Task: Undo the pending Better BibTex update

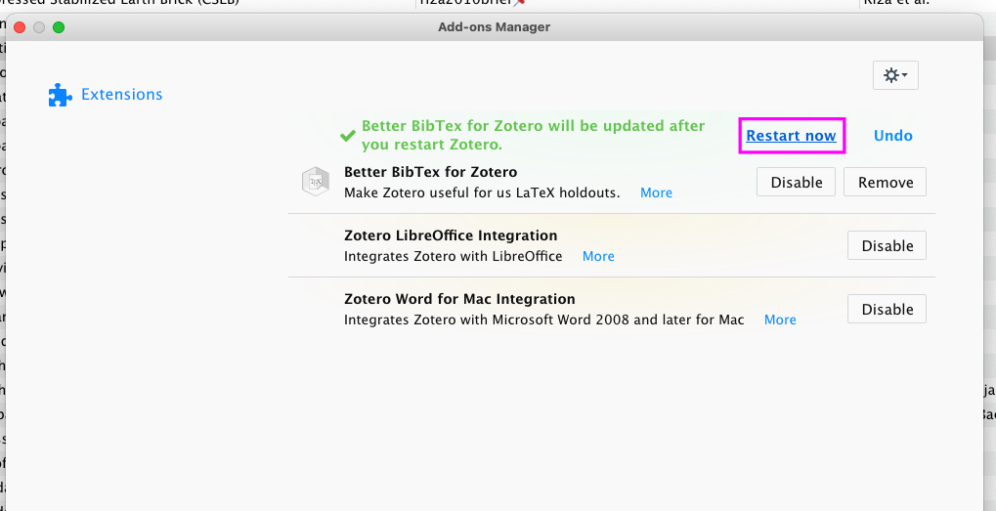Action: pyautogui.click(x=892, y=136)
